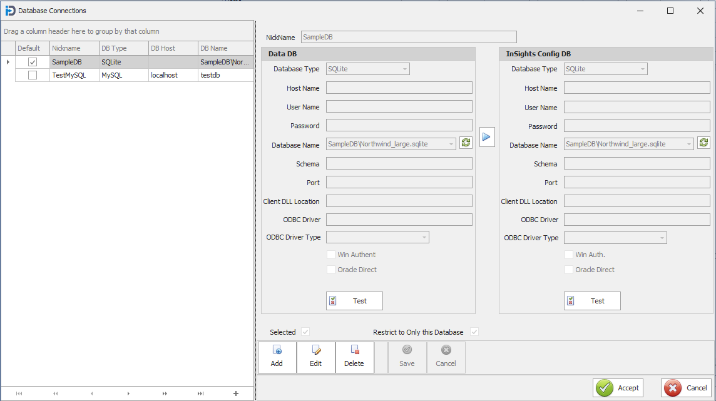Viewport: 716px width, 401px height.
Task: Sort by the Nickname column header
Action: tap(74, 48)
